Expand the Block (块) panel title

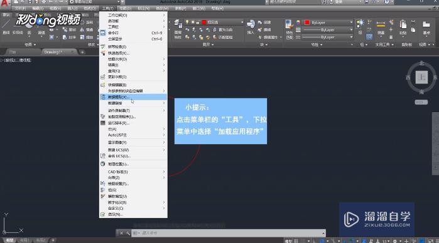264,44
